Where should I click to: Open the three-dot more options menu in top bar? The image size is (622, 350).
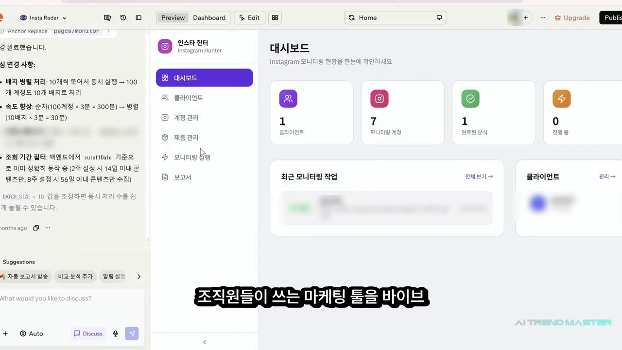543,18
